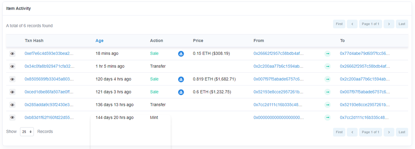Open To address 0x7cc2d111c16b335c48 in Mint row
This screenshot has width=415, height=149.
coord(365,118)
